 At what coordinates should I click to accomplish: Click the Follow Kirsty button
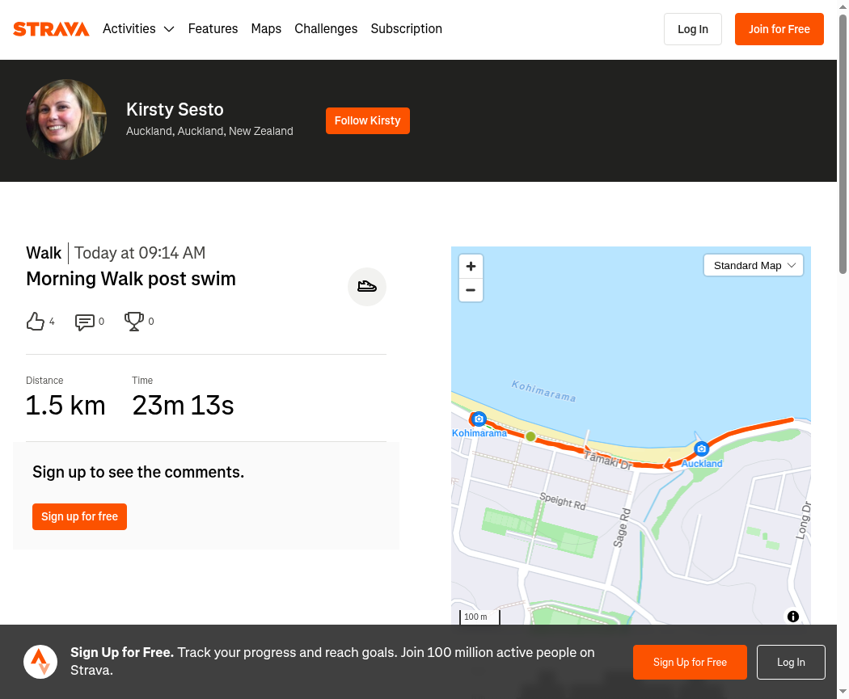pyautogui.click(x=368, y=120)
